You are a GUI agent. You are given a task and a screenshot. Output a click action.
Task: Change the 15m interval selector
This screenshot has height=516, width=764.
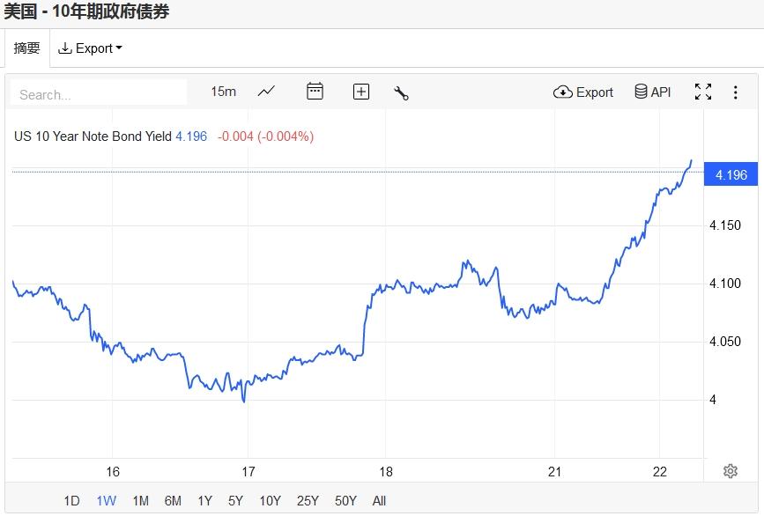[x=223, y=92]
